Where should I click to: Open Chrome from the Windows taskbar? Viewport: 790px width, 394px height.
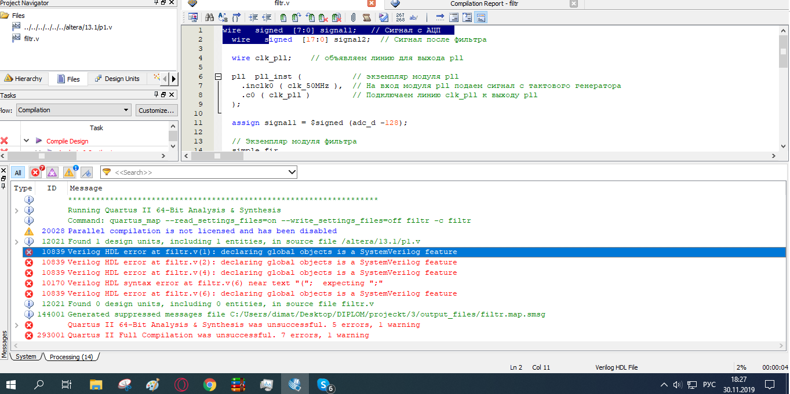pos(210,384)
